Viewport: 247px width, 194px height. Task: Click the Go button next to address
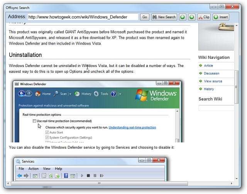pos(145,17)
